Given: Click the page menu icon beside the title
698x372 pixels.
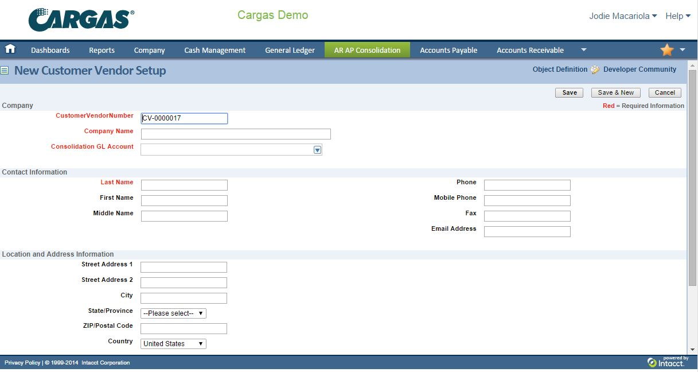Looking at the screenshot, I should [x=5, y=71].
